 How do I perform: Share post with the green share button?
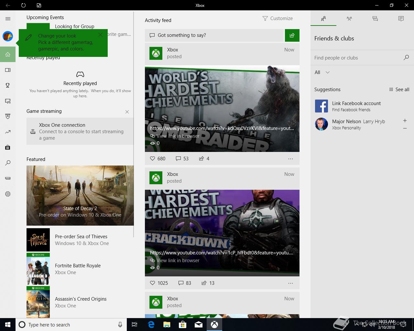tap(292, 35)
